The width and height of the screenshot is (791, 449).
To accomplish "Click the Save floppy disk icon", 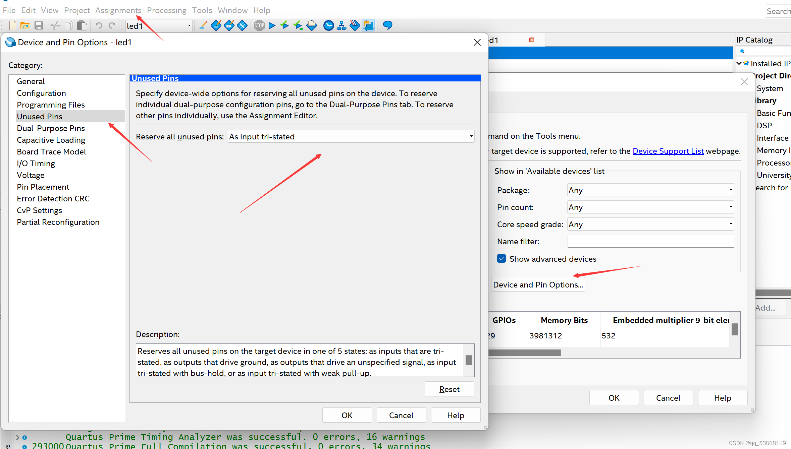I will (39, 25).
